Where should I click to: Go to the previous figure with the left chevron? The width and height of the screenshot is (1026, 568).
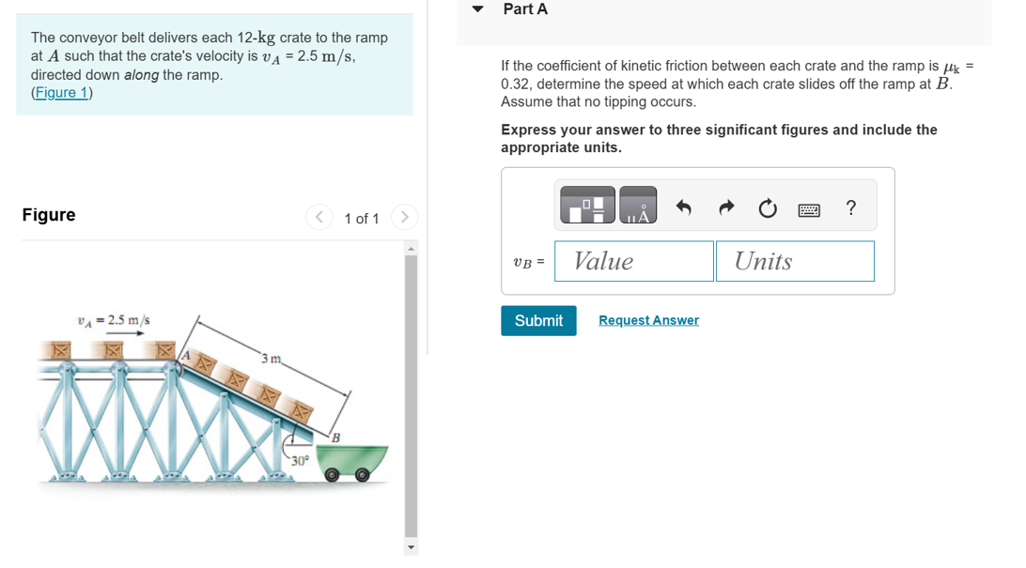point(319,217)
